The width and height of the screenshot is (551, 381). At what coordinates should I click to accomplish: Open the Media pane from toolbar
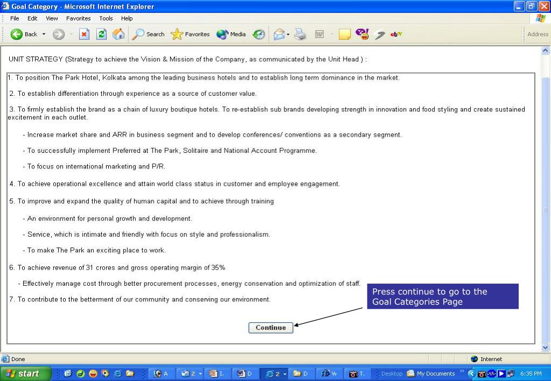[x=231, y=34]
